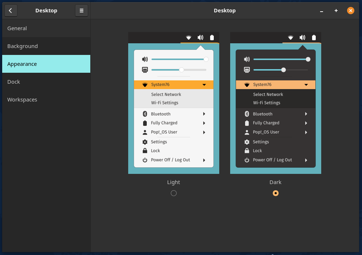Screen dimensions: 362x255
Task: Click speaker icon in Light preview top bar
Action: (200, 37)
